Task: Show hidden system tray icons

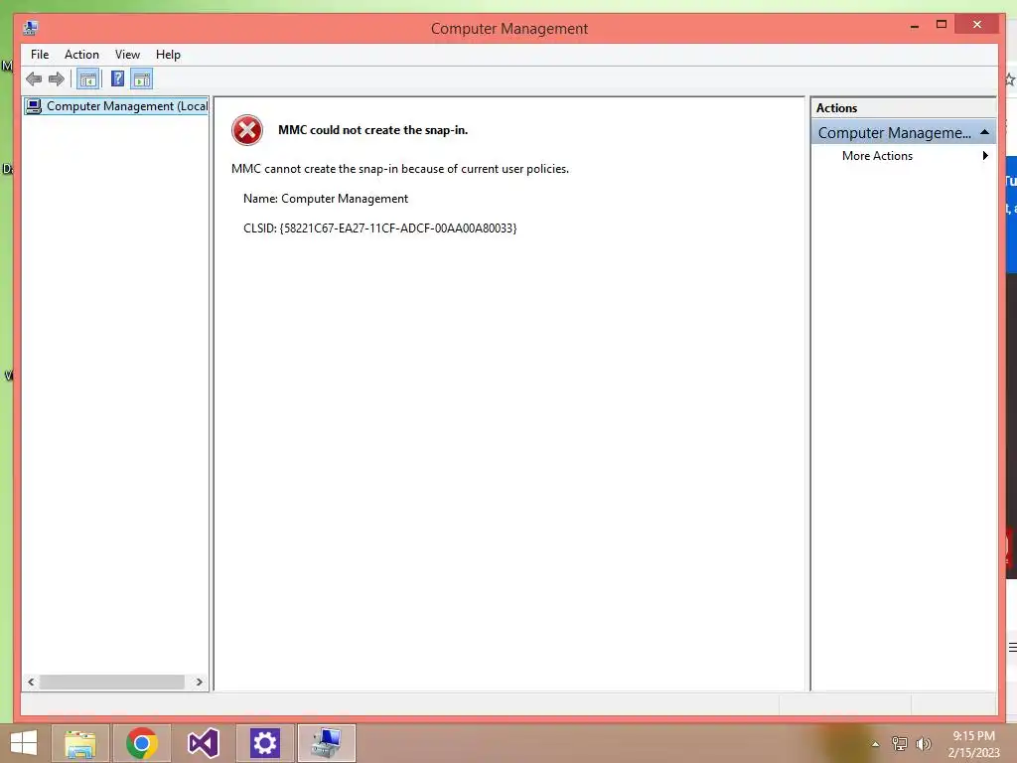Action: 876,744
